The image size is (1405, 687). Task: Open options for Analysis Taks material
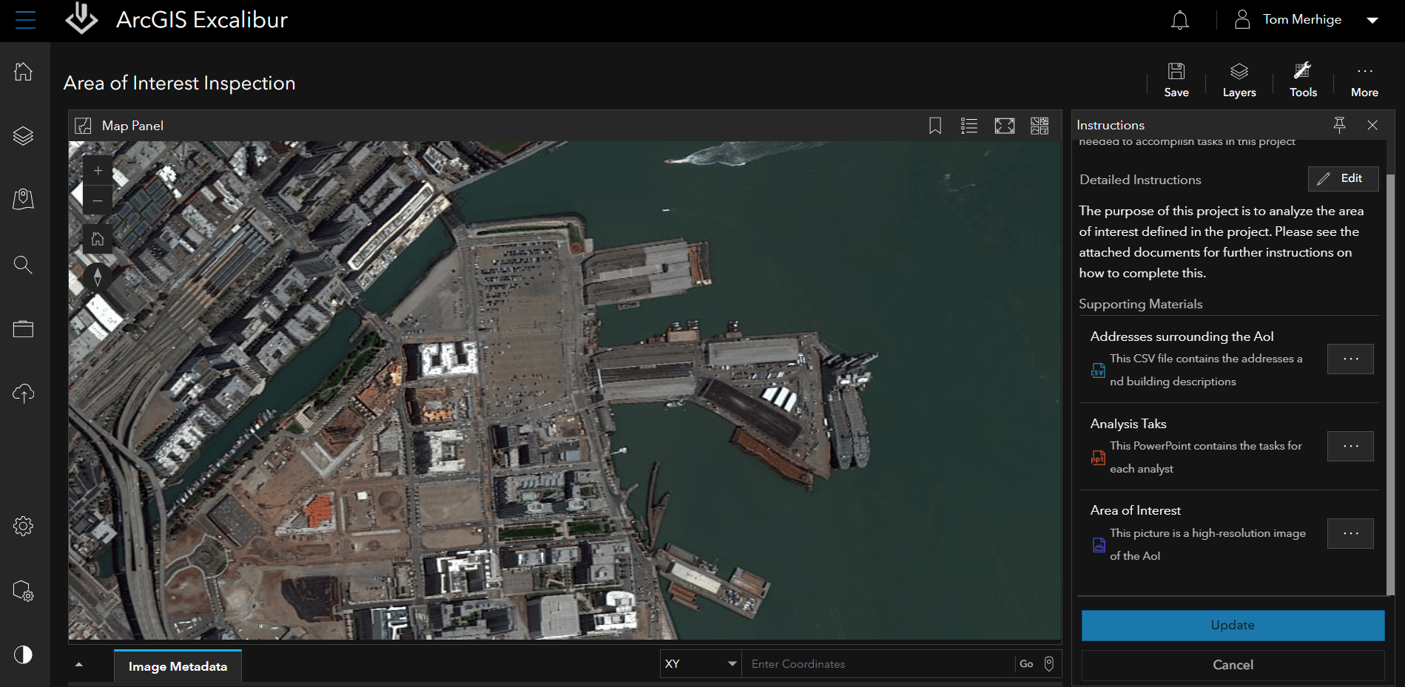point(1350,446)
